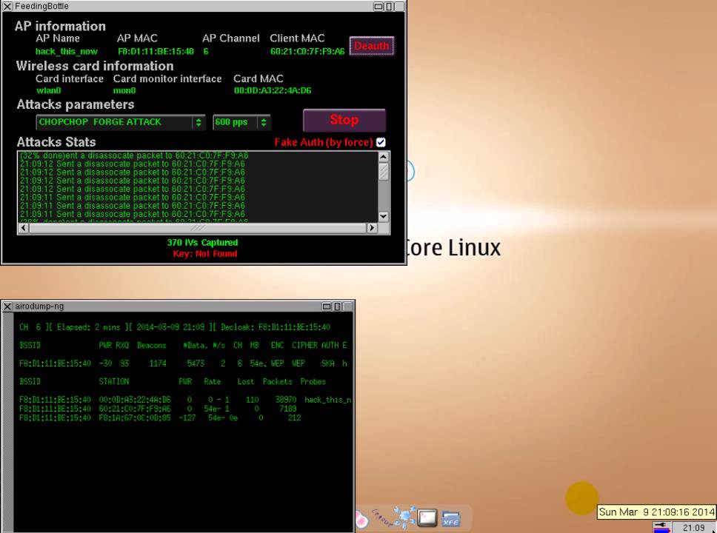The image size is (717, 533).
Task: Click the AP MAC F8:D1:11:BE:15:40 value in FeedingBottle
Action: 156,51
